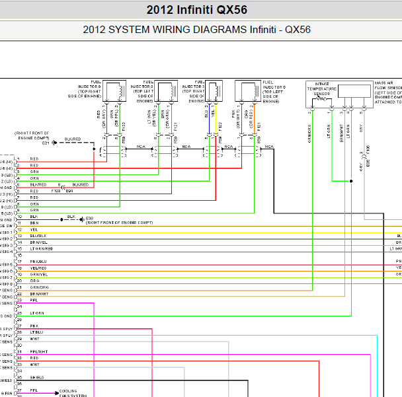Click the pin 23 'PPL' wire label
402x397 pixels.
click(x=34, y=300)
